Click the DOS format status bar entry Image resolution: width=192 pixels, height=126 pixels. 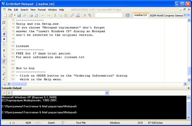tap(140, 123)
